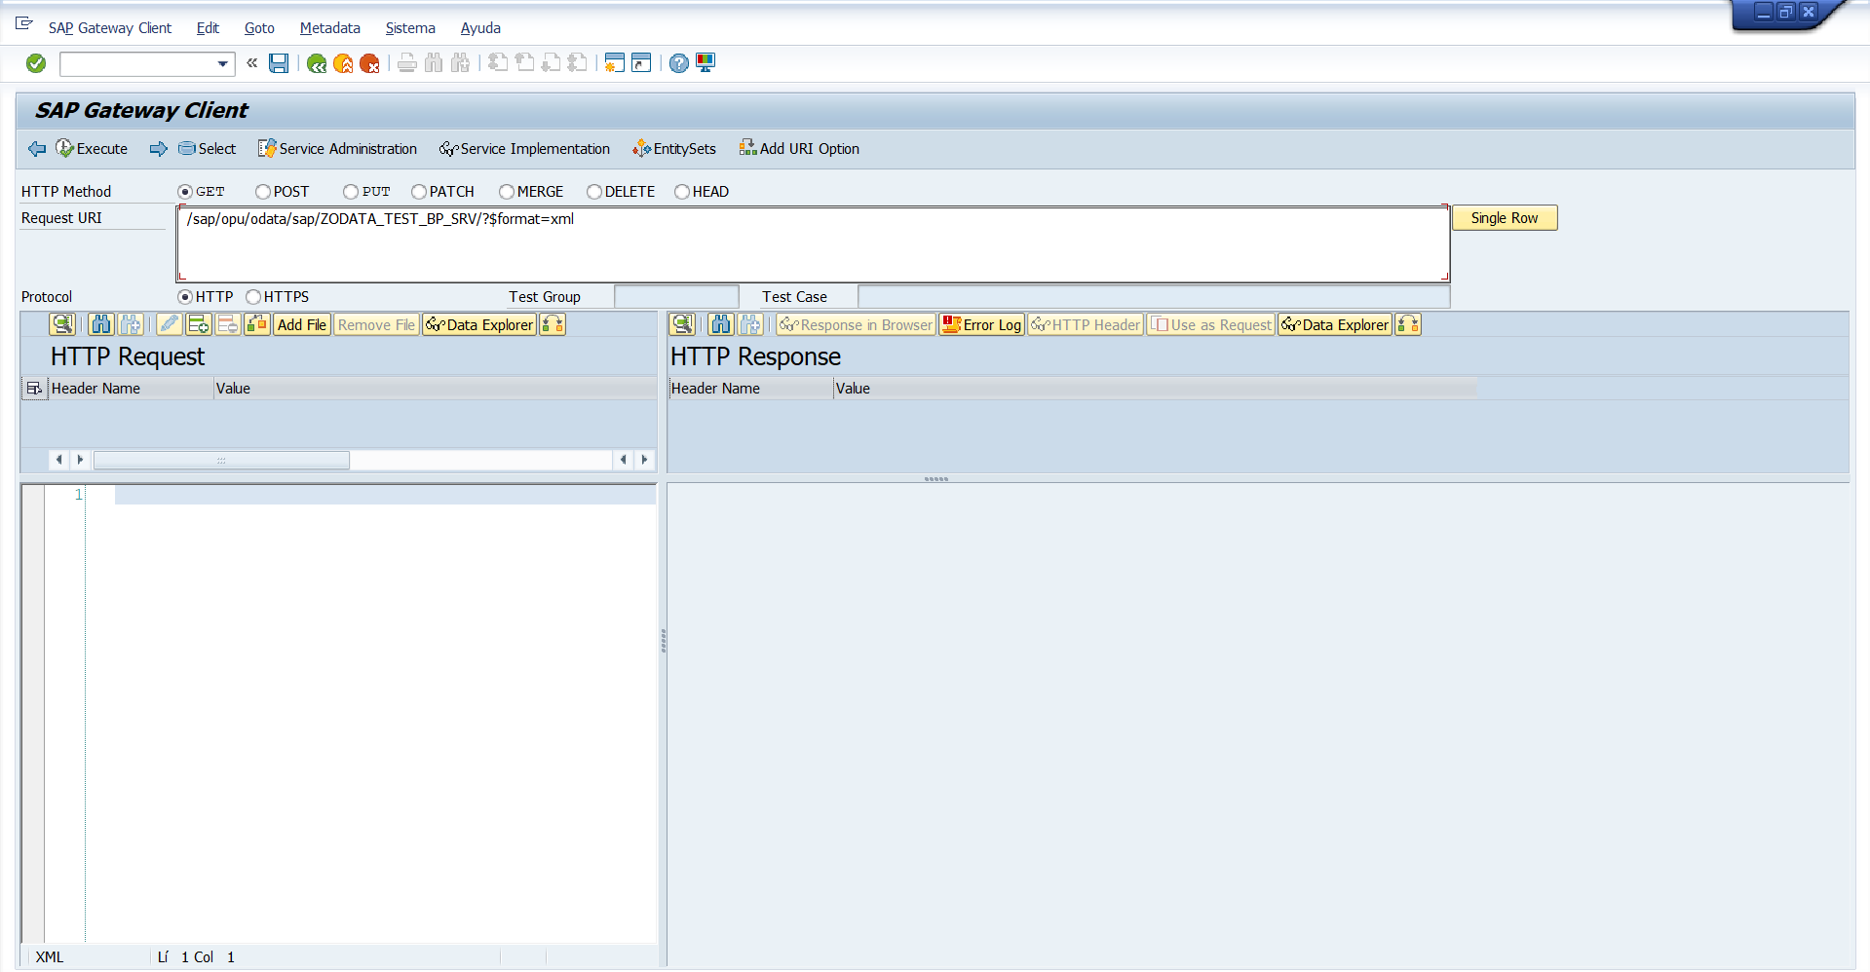
Task: Select the DELETE HTTP method
Action: tap(594, 192)
